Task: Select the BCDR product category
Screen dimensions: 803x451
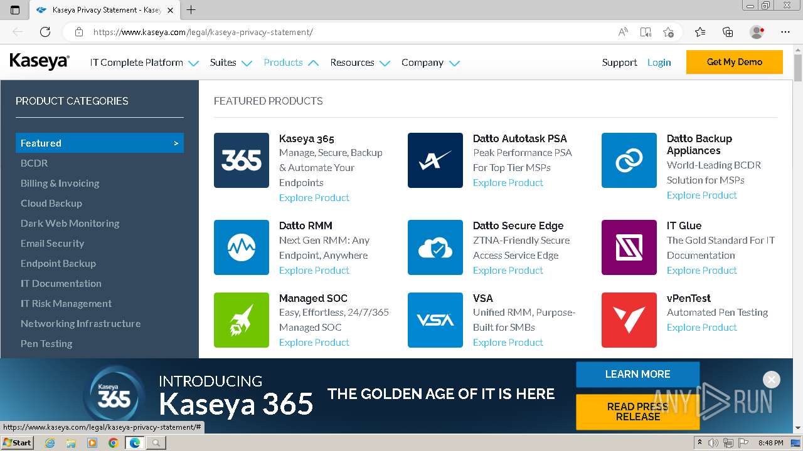Action: pyautogui.click(x=34, y=163)
